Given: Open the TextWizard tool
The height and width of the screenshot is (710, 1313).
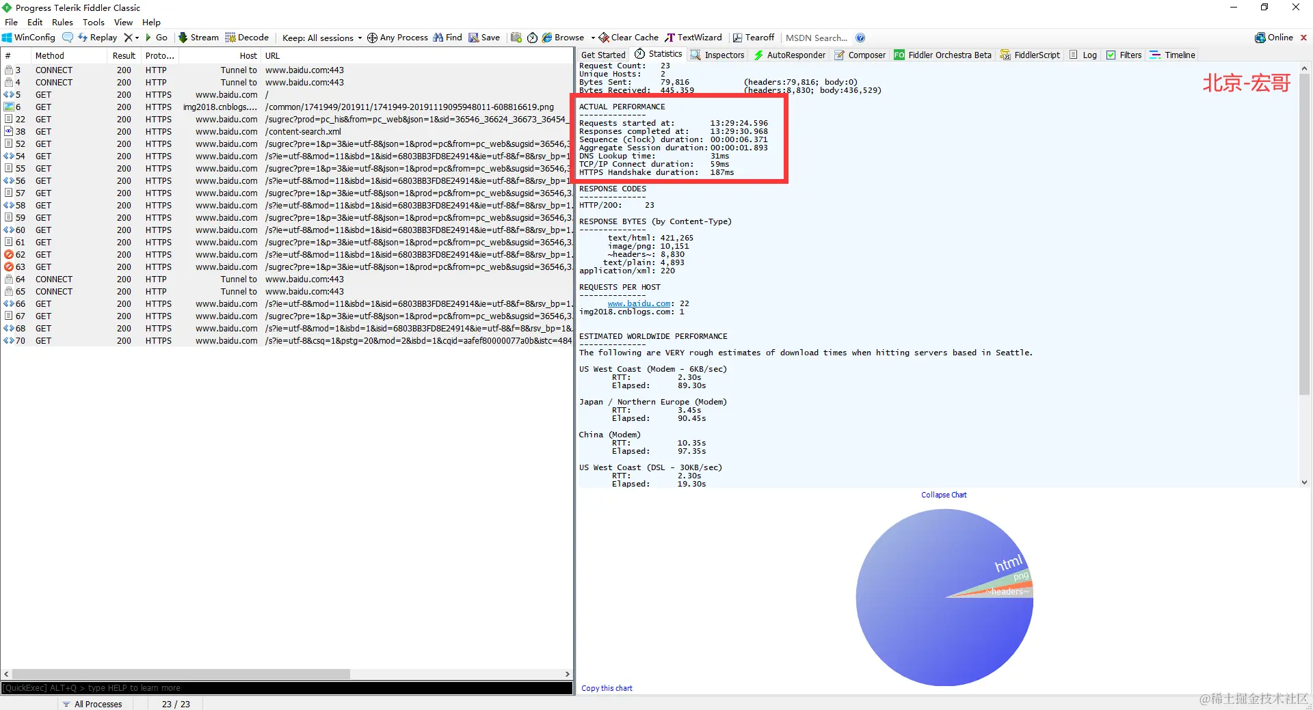Looking at the screenshot, I should 693,38.
